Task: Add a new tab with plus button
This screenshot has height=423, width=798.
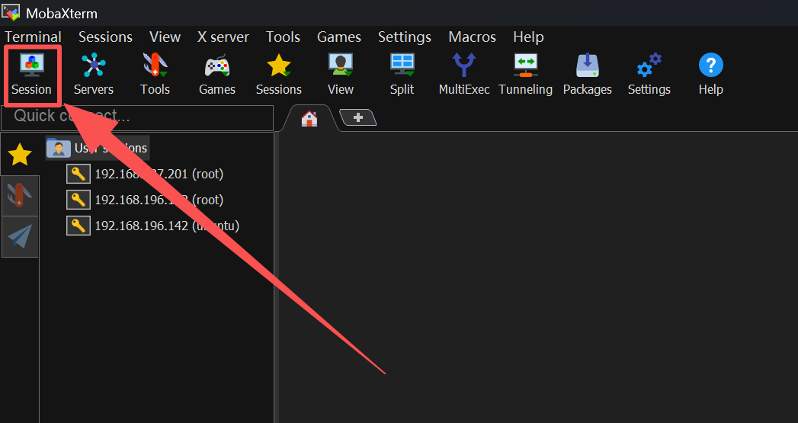Action: click(x=357, y=117)
